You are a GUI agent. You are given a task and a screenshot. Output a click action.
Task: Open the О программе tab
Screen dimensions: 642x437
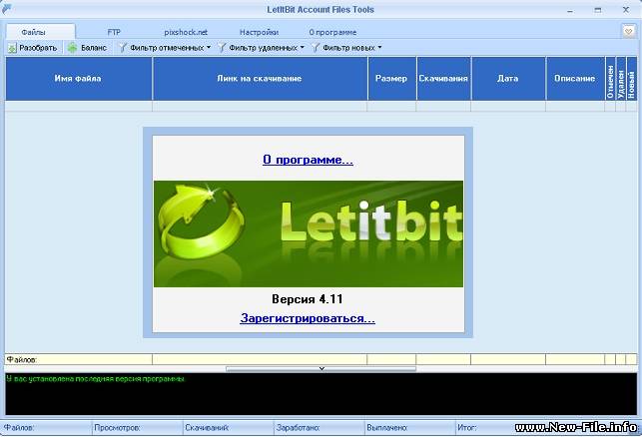point(332,32)
